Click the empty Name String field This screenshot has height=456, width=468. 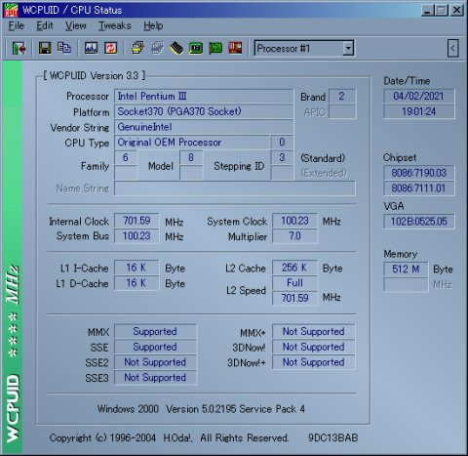235,188
